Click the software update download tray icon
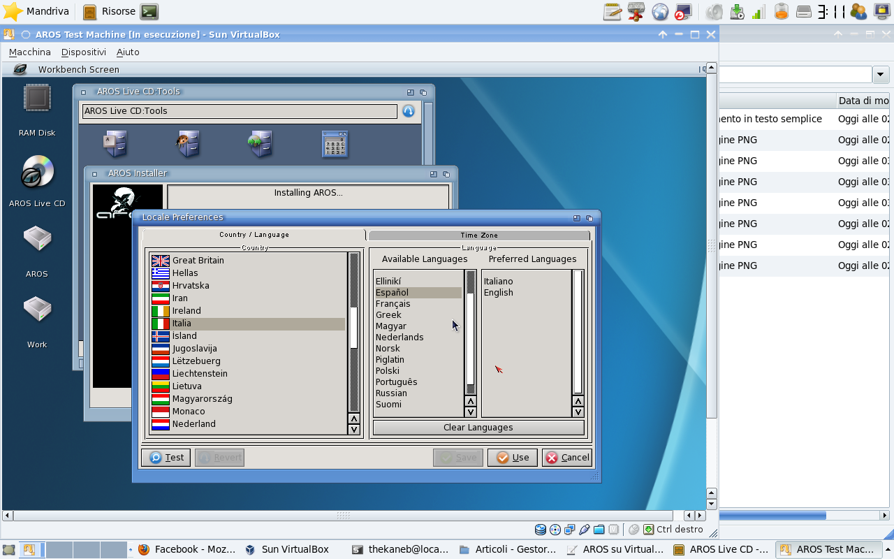Screen dimensions: 894x559 (x=737, y=11)
